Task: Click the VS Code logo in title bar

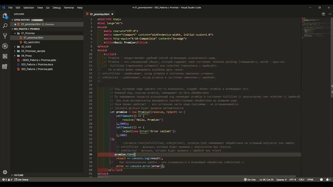Action: (4, 7)
